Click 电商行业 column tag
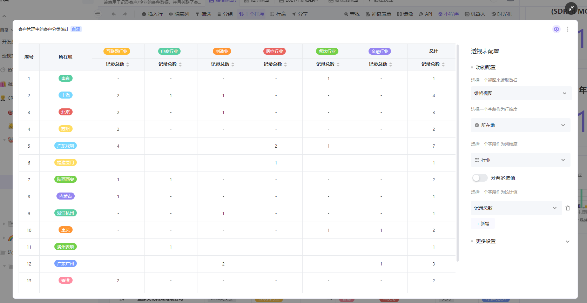Screen dimensions: 587x303 [x=169, y=51]
